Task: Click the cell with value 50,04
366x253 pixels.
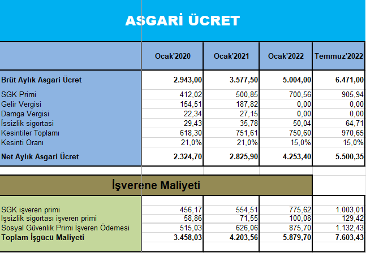Action: point(286,123)
